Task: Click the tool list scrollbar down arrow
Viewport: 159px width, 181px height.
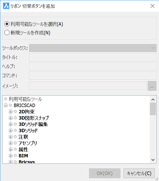Action: click(x=153, y=160)
